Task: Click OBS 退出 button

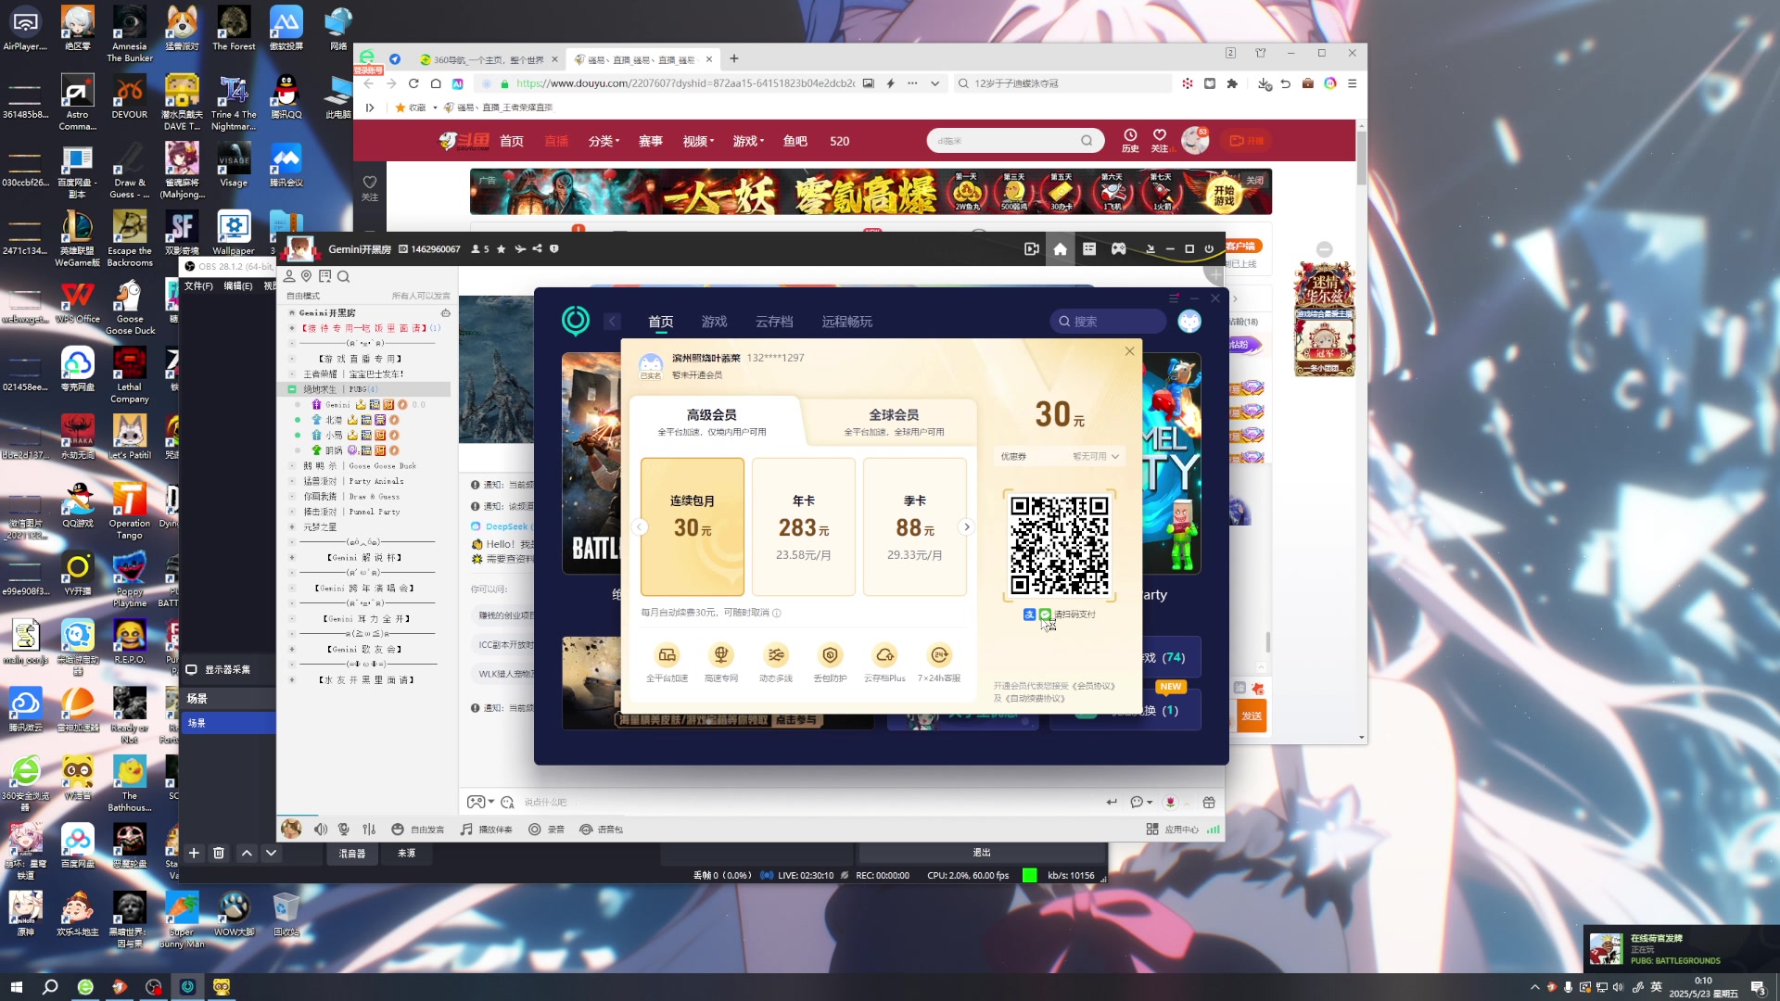Action: [x=982, y=853]
